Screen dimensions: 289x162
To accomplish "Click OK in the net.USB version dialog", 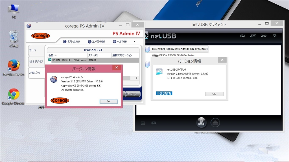I will click(214, 94).
